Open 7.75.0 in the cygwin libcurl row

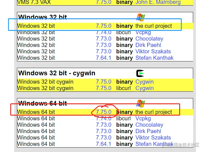coord(104,88)
